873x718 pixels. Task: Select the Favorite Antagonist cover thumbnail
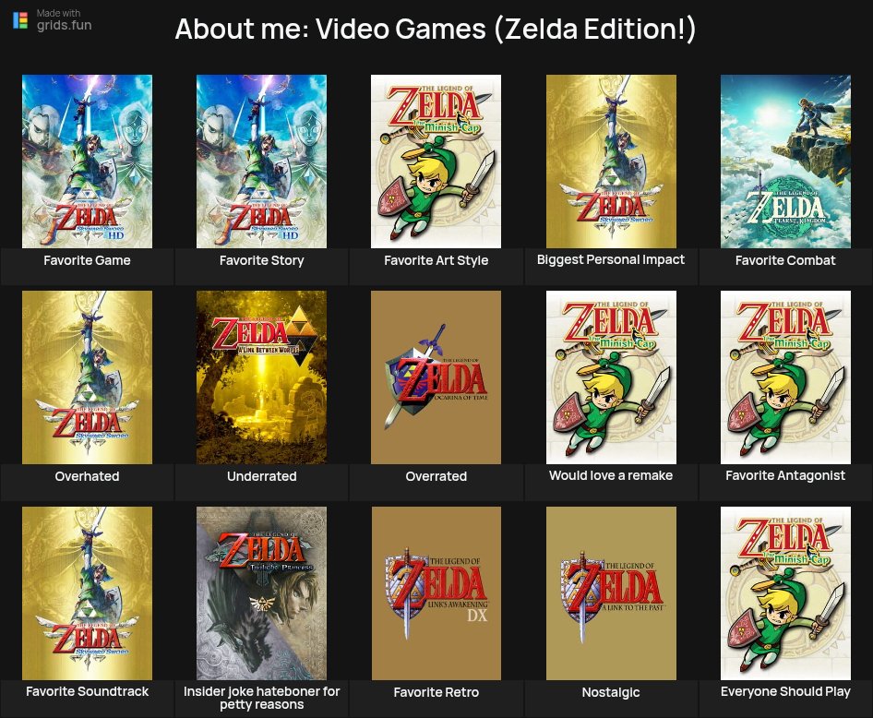[785, 377]
